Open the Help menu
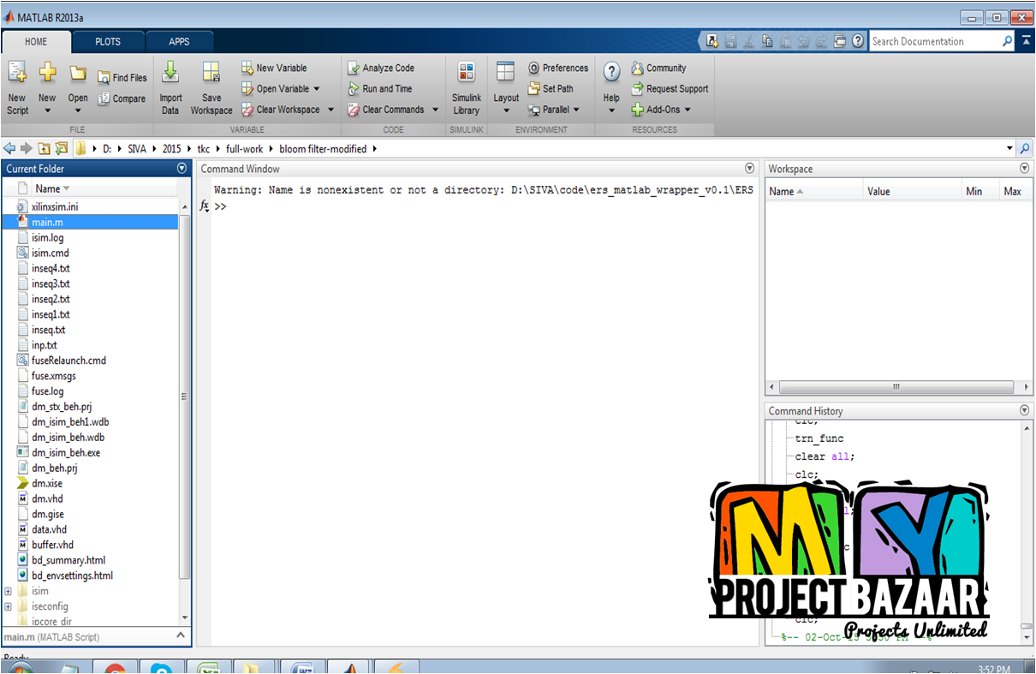Screen dimensions: 1036x674 click(611, 88)
